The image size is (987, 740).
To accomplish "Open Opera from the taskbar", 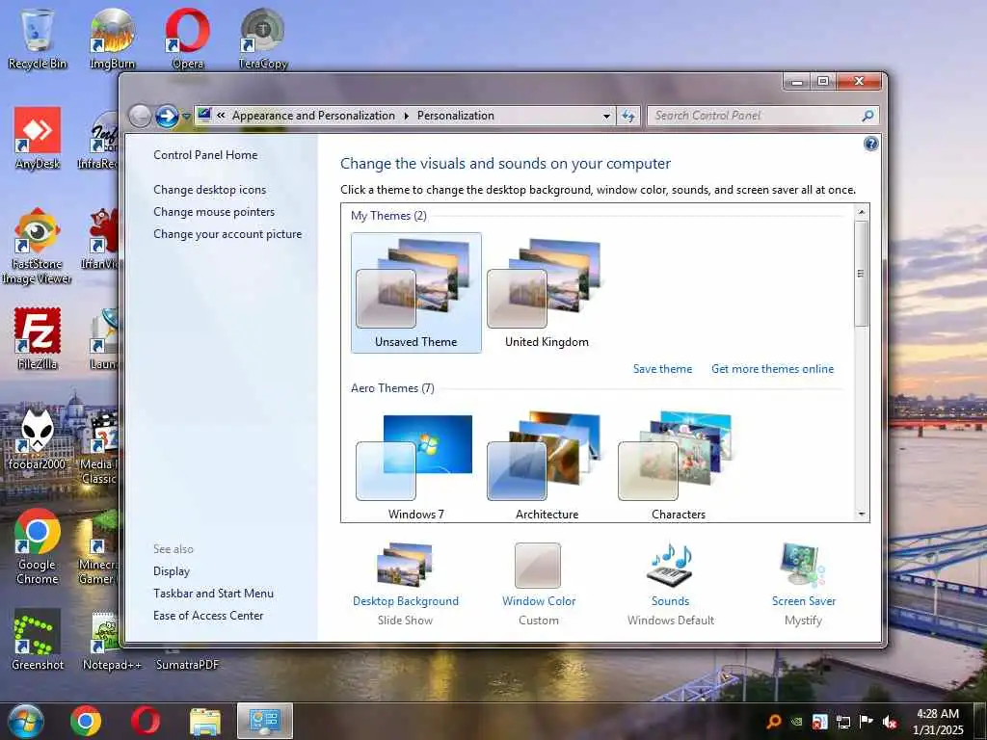I will tap(146, 721).
